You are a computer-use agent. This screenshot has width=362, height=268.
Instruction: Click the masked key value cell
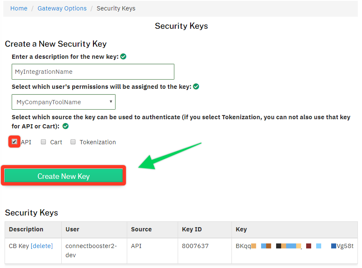click(294, 246)
